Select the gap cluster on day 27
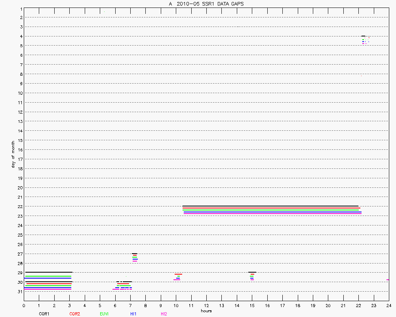396x317 pixels. pyautogui.click(x=135, y=257)
